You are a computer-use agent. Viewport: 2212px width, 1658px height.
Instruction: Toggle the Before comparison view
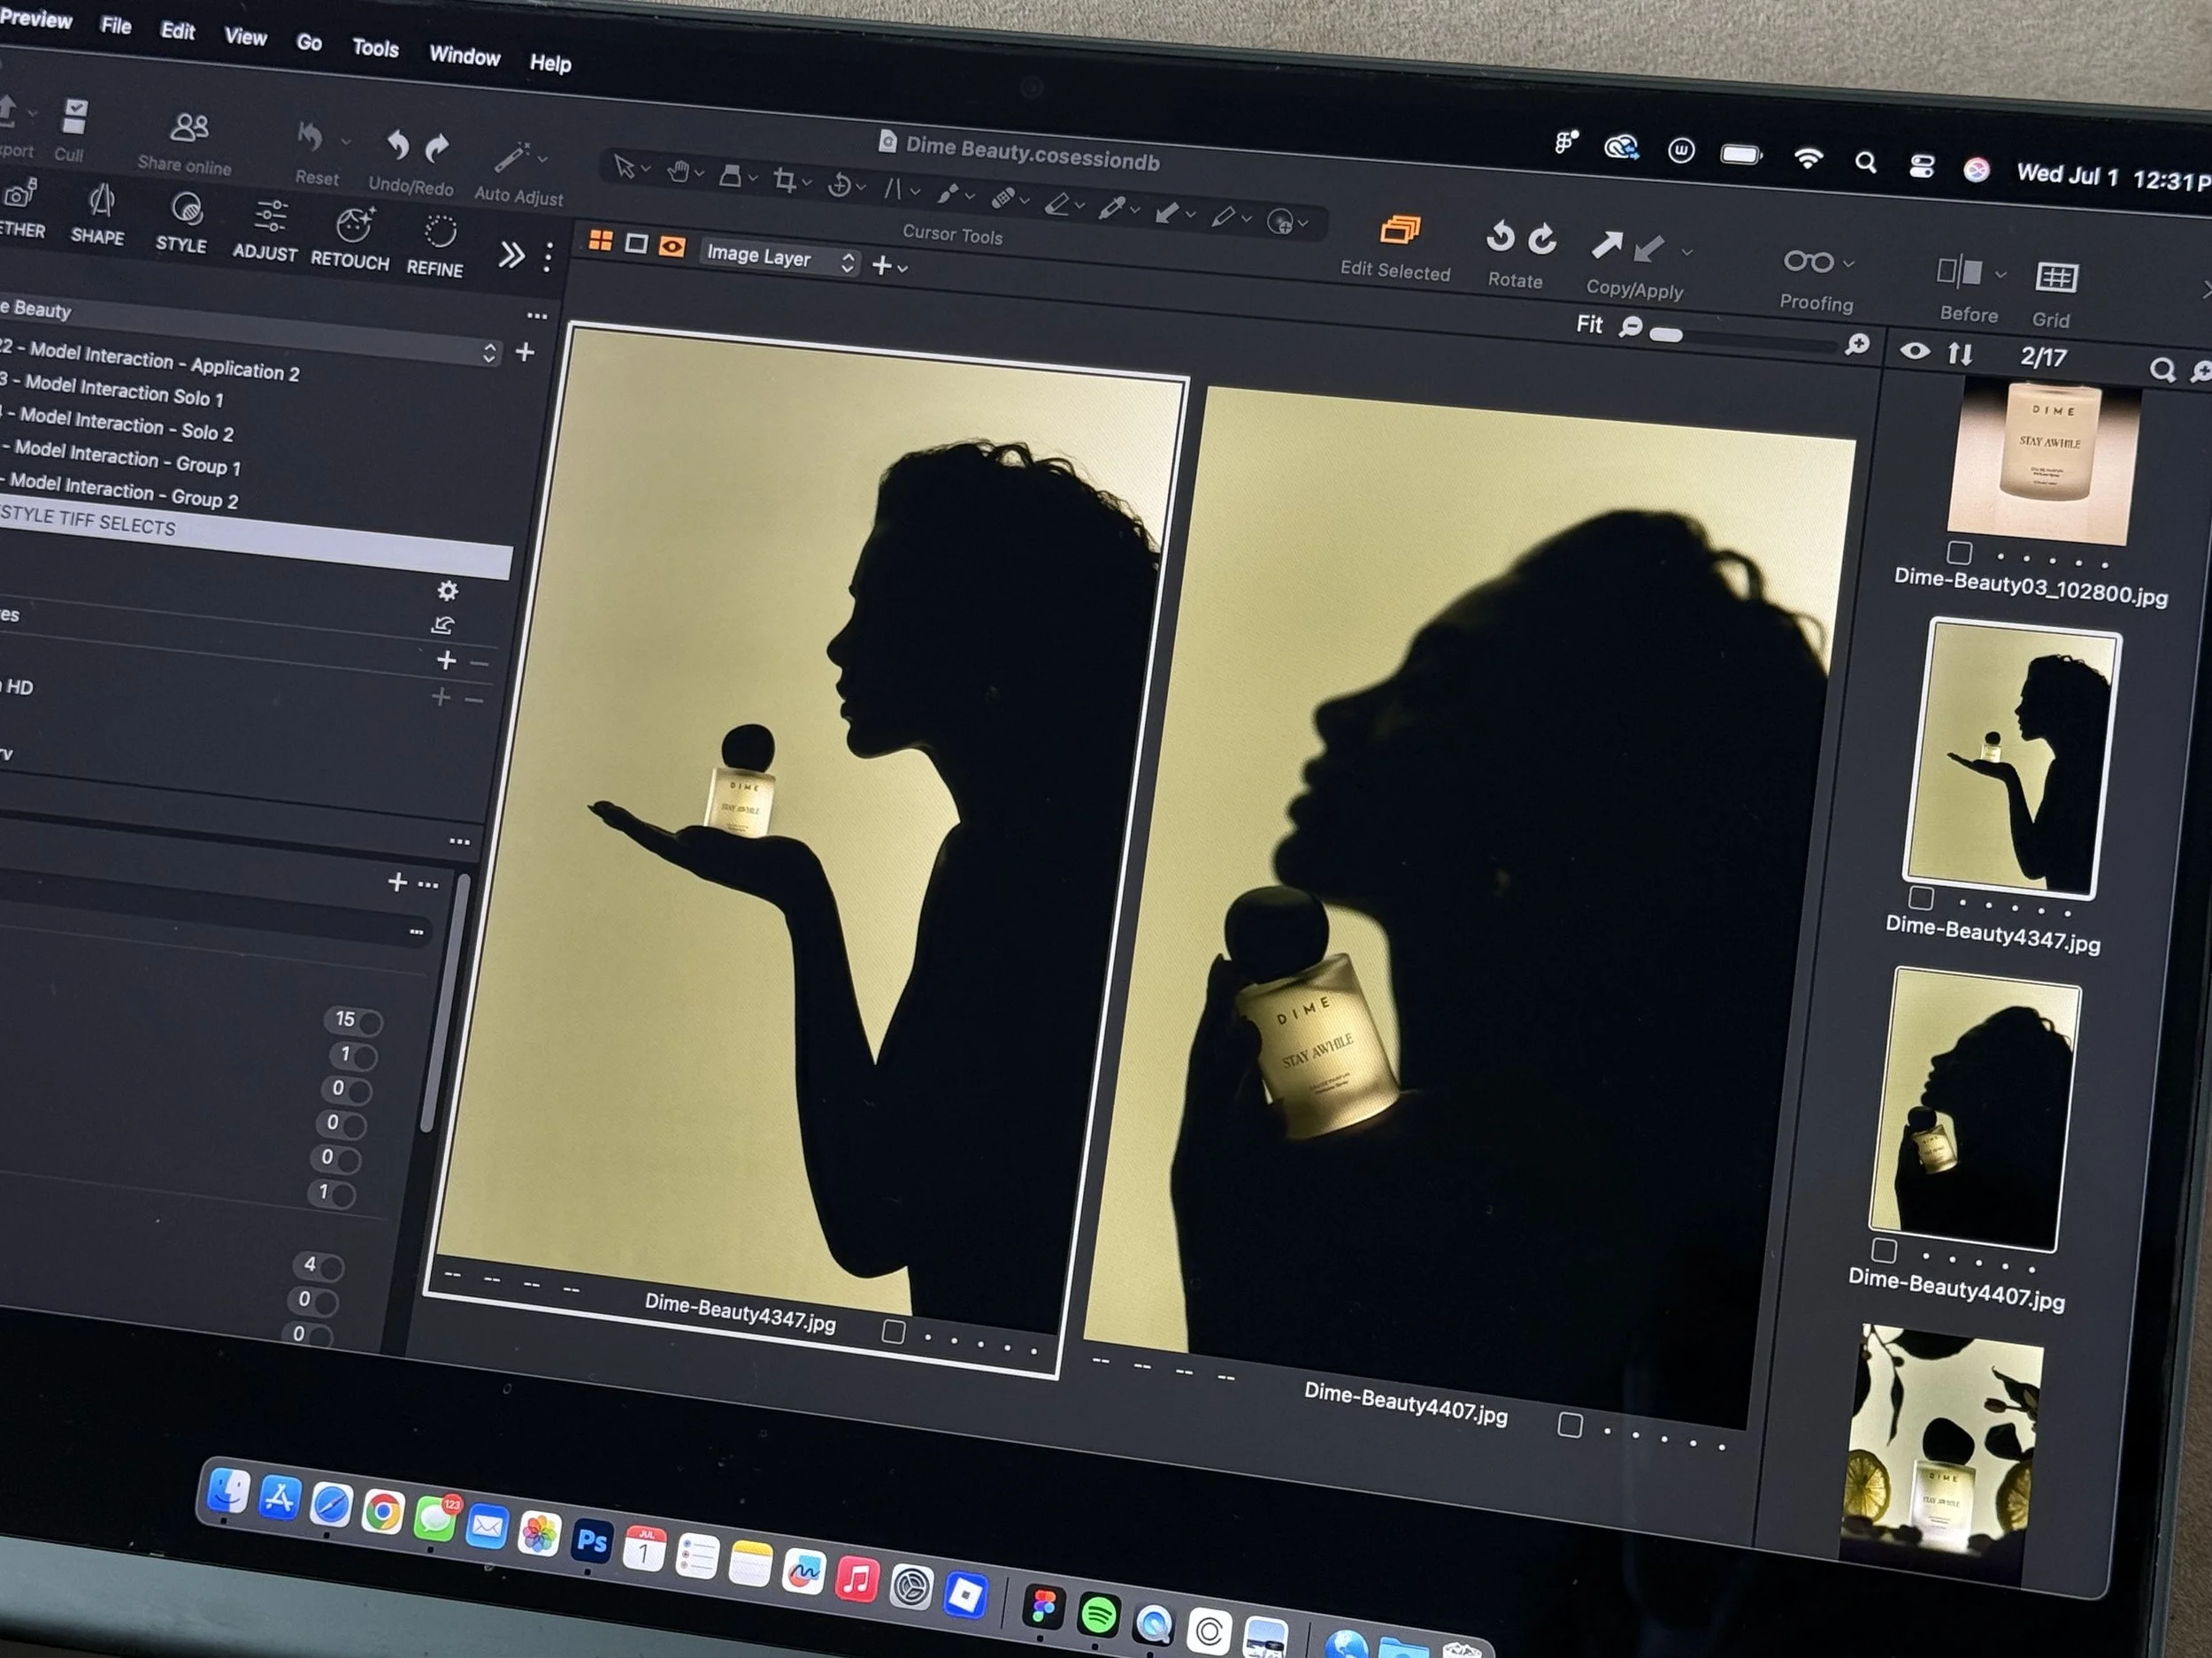click(1959, 271)
